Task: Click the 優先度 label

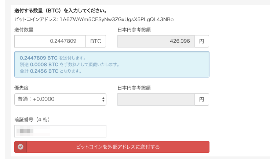Action: pyautogui.click(x=21, y=88)
